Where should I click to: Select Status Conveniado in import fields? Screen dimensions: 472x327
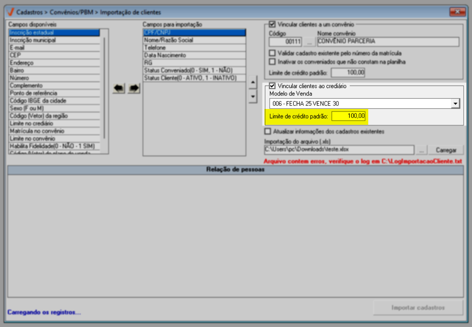coord(195,70)
